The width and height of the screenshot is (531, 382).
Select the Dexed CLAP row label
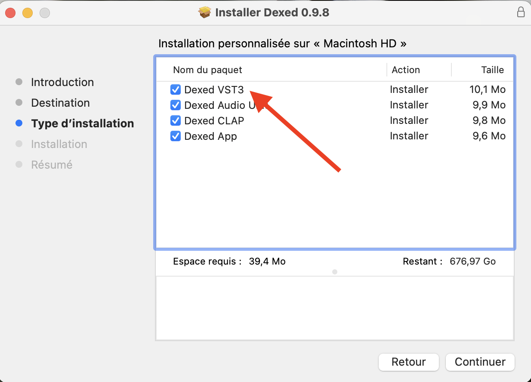tap(214, 121)
